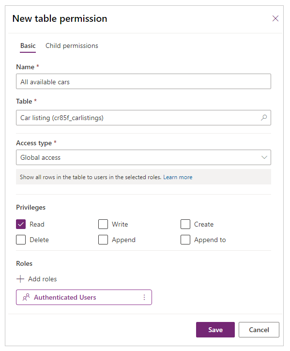Select the Basic tab

28,46
